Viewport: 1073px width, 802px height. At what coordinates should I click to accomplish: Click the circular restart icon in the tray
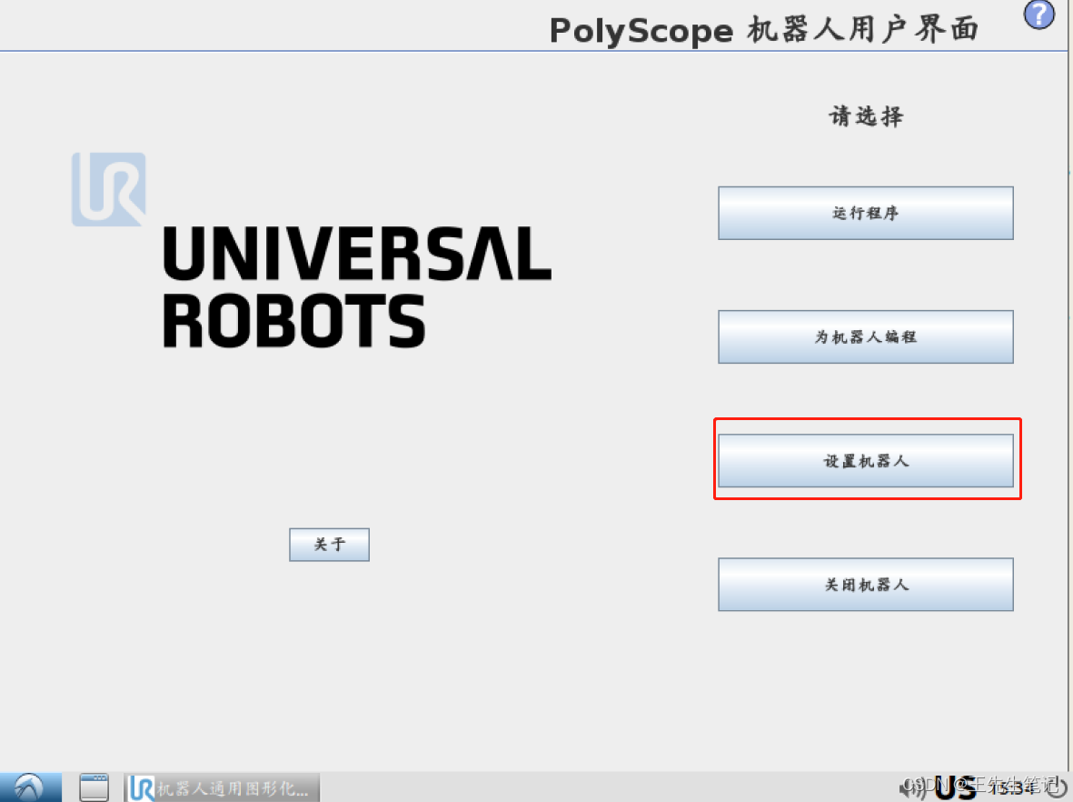1057,787
